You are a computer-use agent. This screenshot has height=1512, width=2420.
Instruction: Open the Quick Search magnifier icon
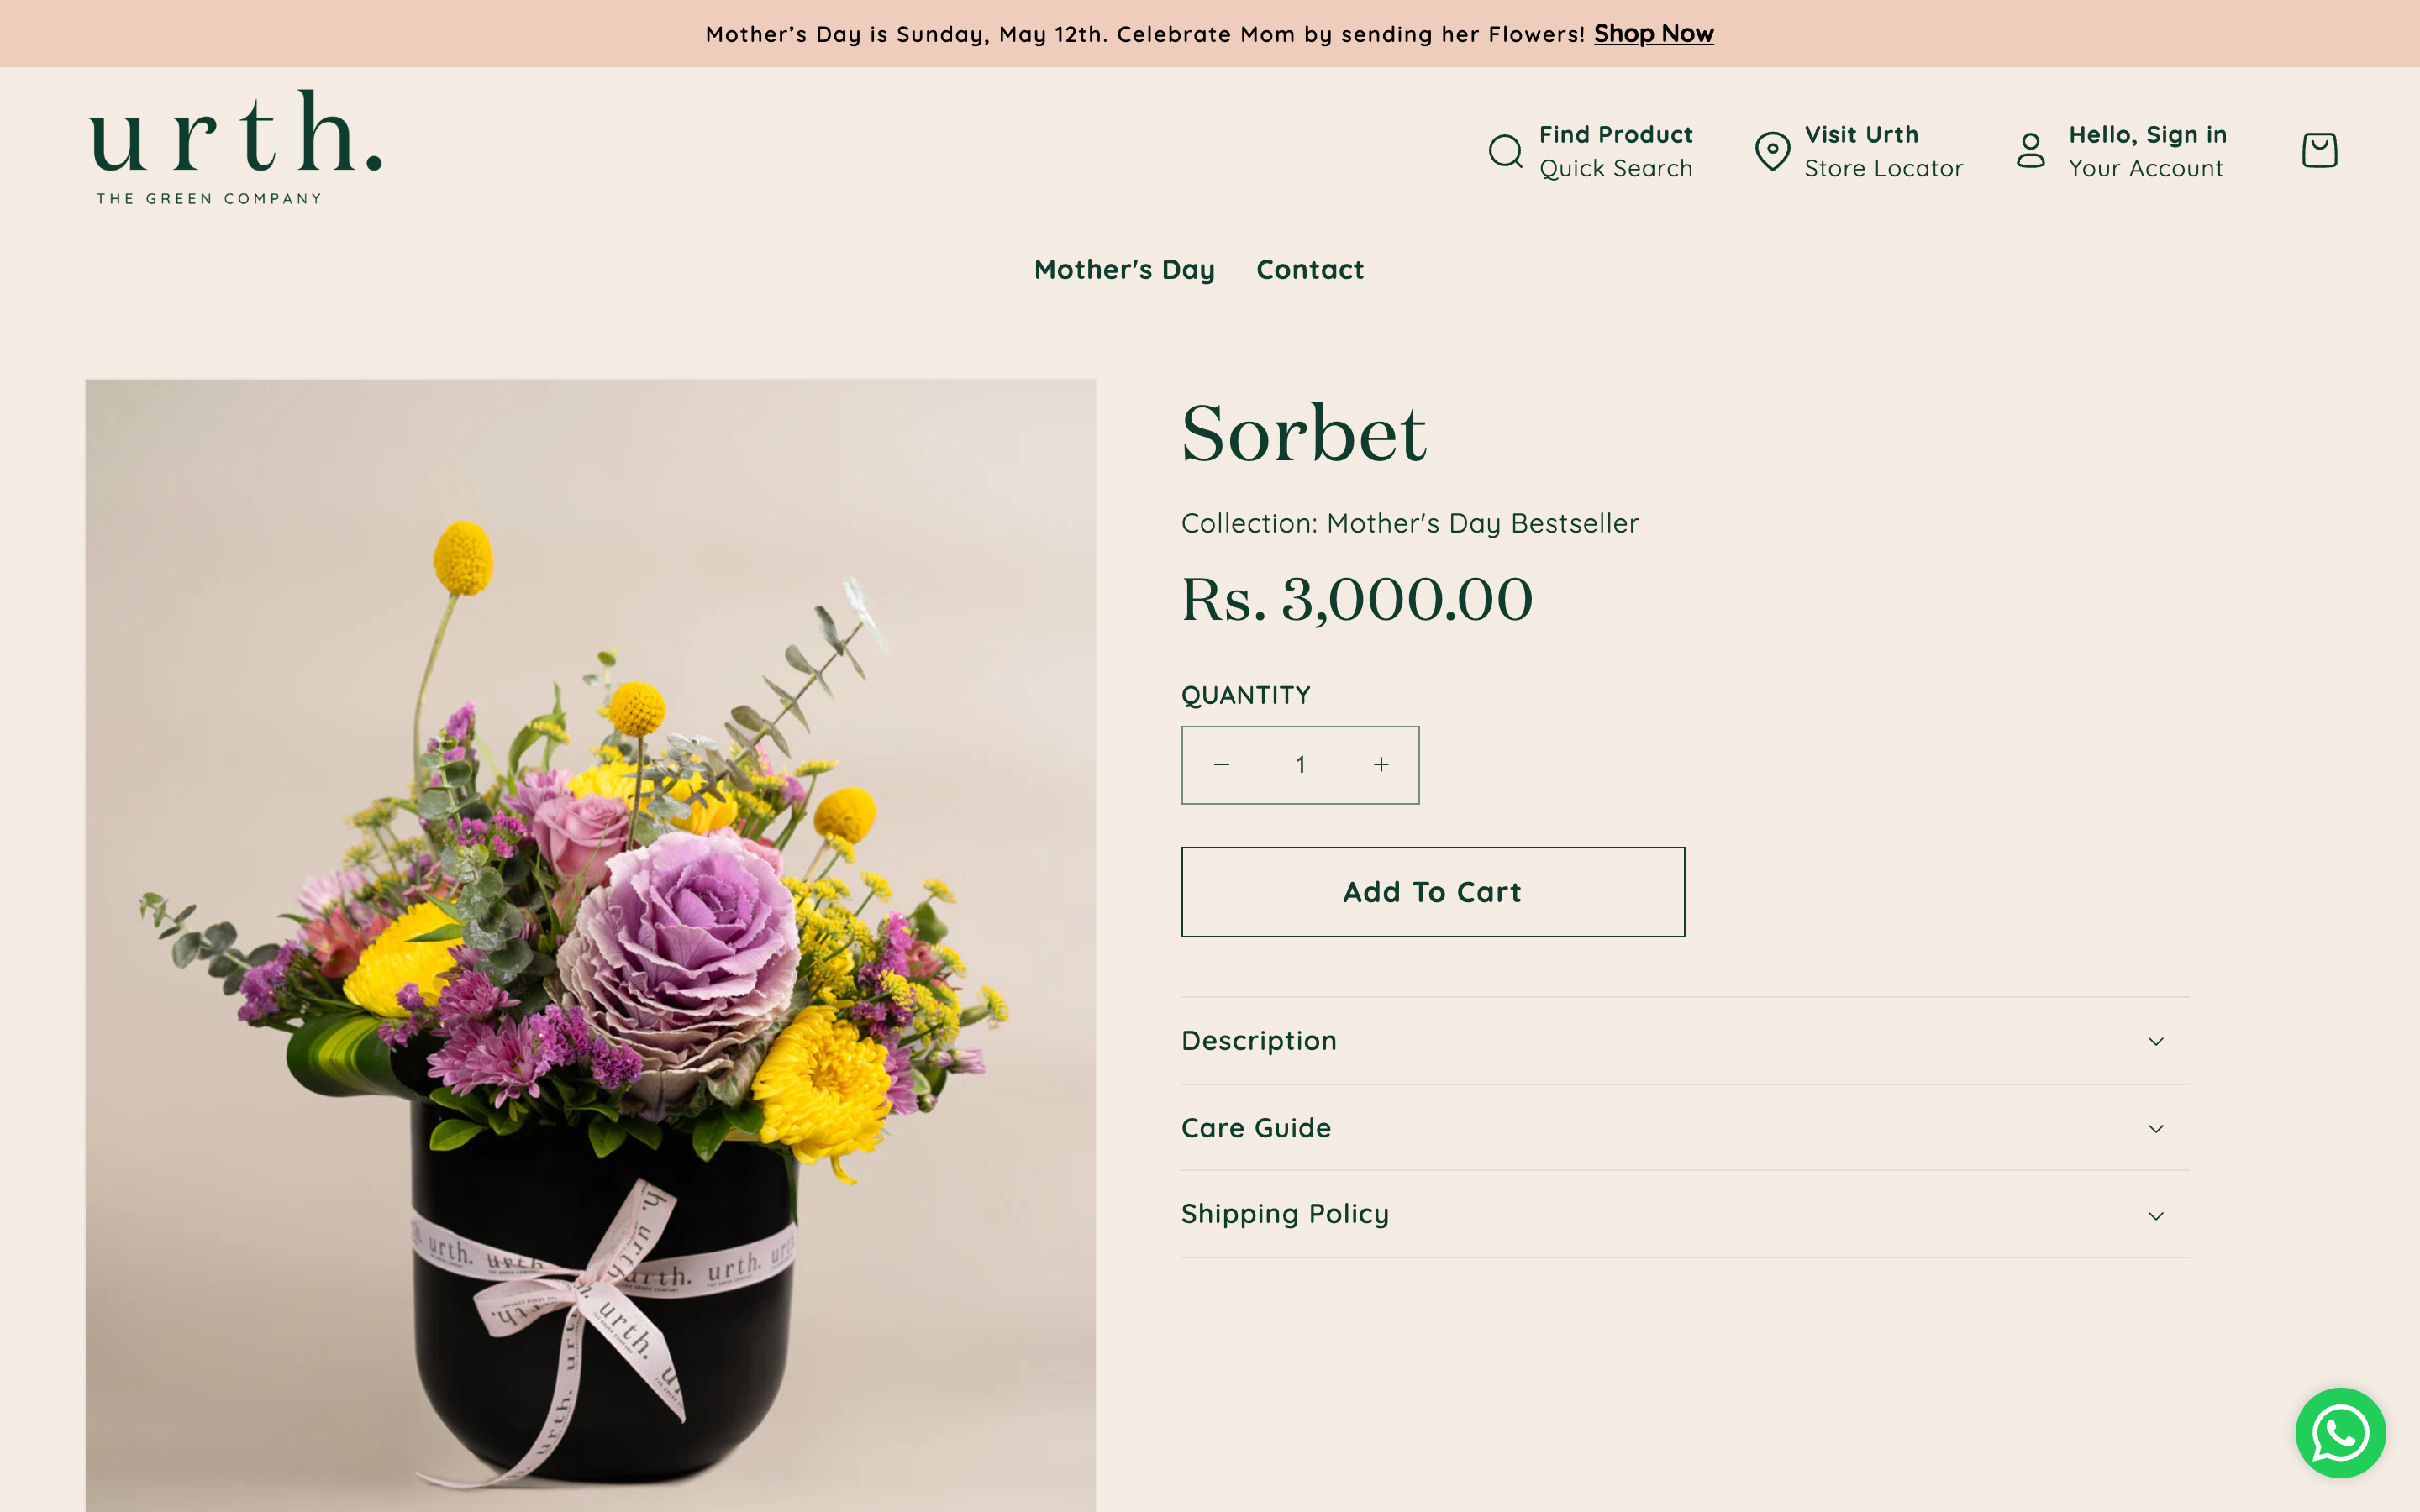pyautogui.click(x=1504, y=150)
